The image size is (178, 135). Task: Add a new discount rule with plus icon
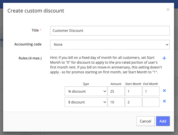(x=164, y=58)
